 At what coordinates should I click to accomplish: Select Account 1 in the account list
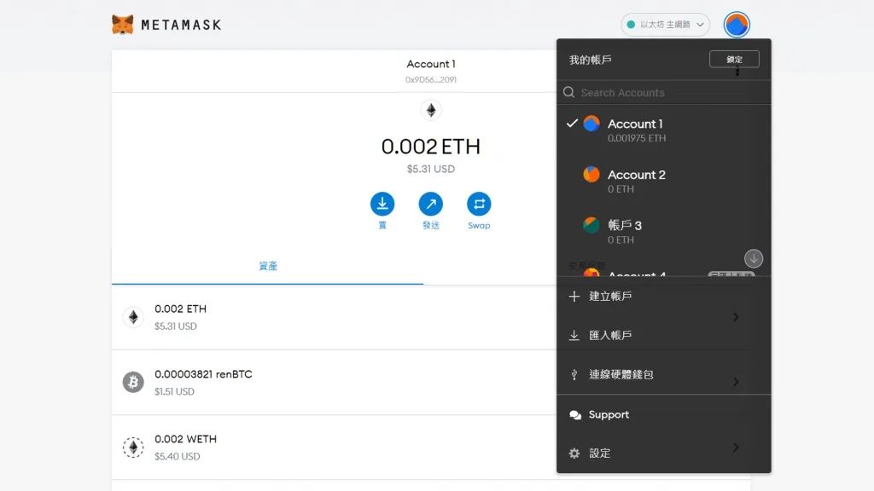coord(663,130)
